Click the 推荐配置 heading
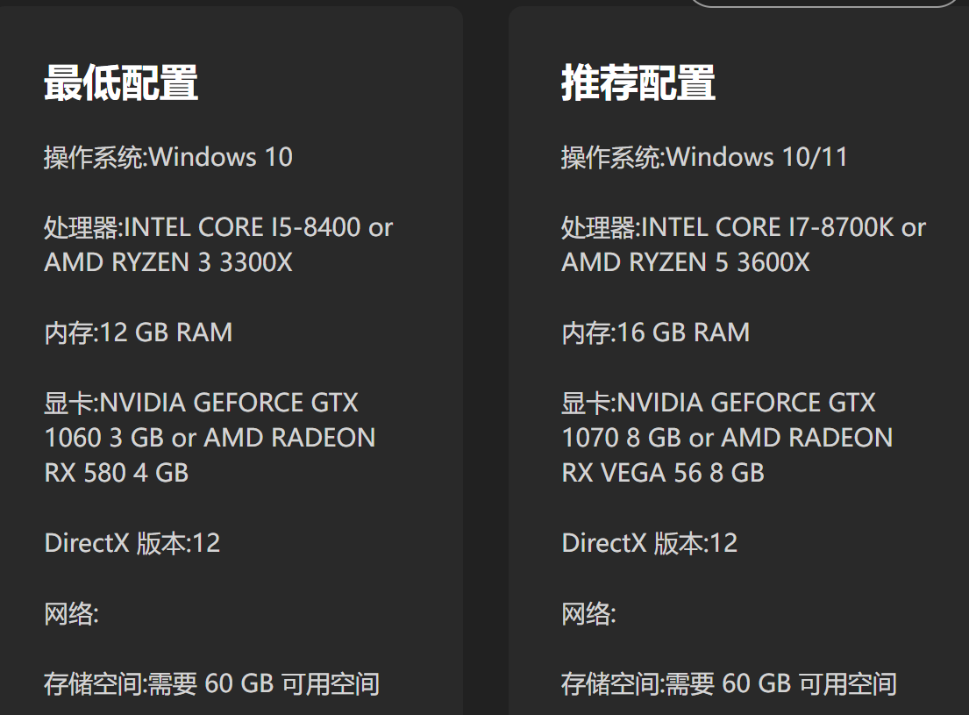The width and height of the screenshot is (969, 715). tap(638, 83)
